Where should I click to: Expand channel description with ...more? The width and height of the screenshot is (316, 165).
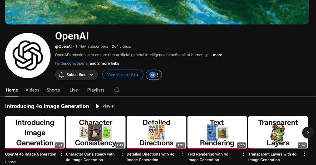pyautogui.click(x=216, y=55)
